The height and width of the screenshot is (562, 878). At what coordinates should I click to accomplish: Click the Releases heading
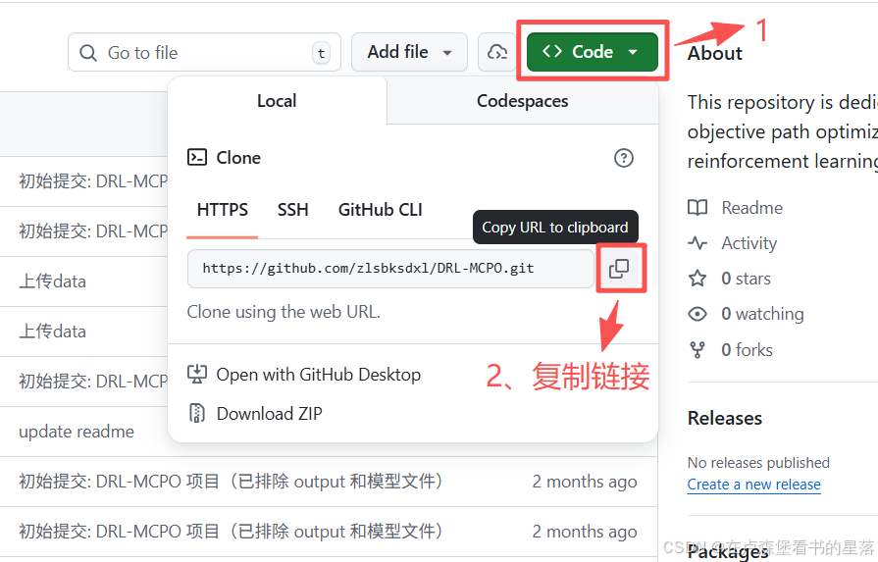click(x=725, y=418)
